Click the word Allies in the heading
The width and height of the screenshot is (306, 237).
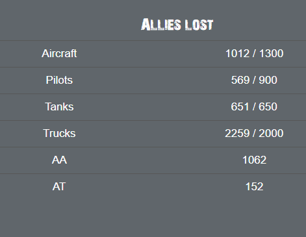[x=161, y=25]
